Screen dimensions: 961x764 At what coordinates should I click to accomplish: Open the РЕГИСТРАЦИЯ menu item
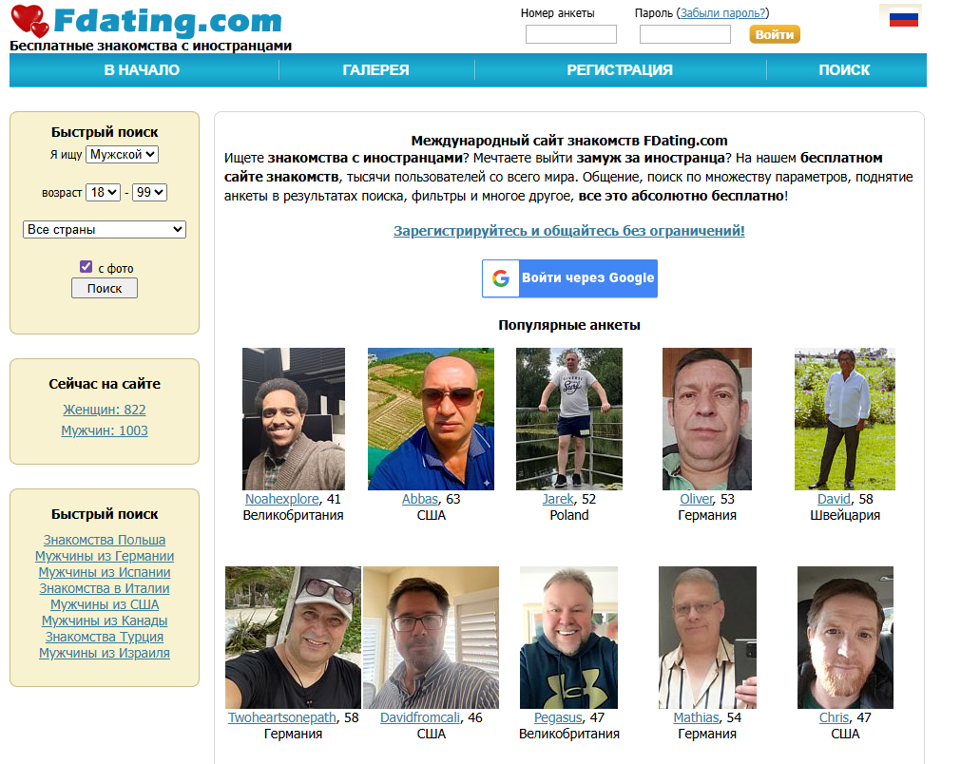tap(620, 70)
